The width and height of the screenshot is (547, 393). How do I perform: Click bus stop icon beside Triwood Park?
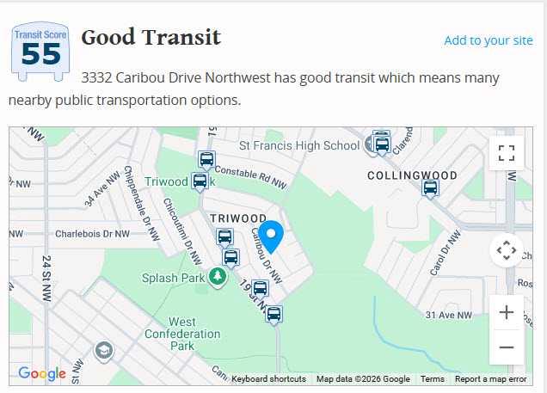click(200, 181)
